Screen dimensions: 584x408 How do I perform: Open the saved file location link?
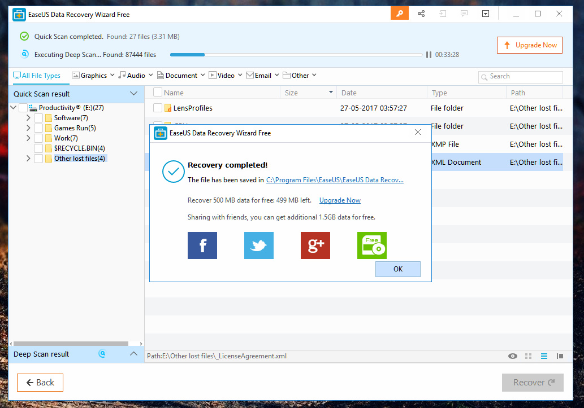click(x=335, y=180)
